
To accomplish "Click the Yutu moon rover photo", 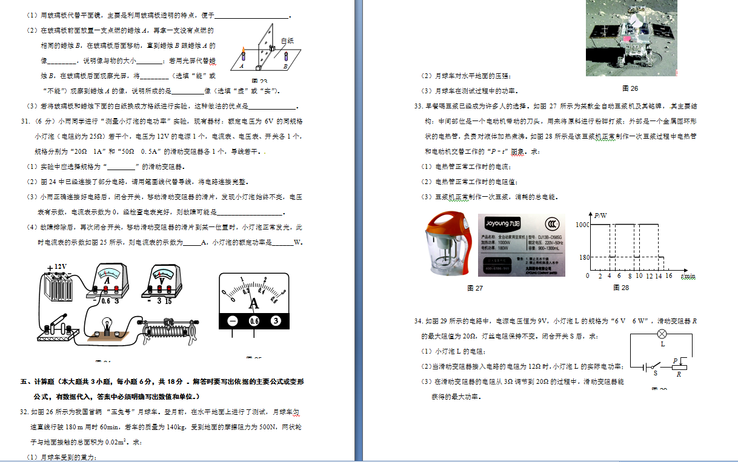I will (x=630, y=38).
